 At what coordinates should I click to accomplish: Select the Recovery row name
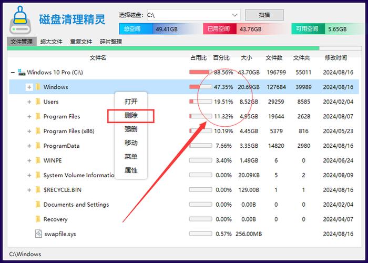pyautogui.click(x=56, y=219)
